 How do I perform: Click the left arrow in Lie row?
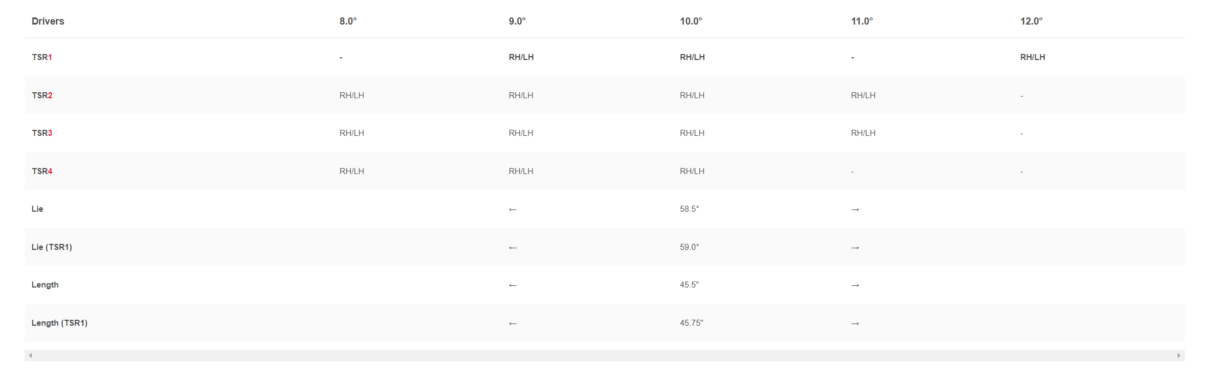(x=513, y=210)
